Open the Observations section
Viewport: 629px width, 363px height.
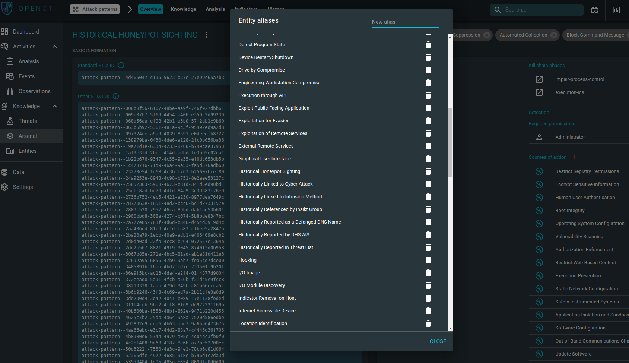point(35,91)
